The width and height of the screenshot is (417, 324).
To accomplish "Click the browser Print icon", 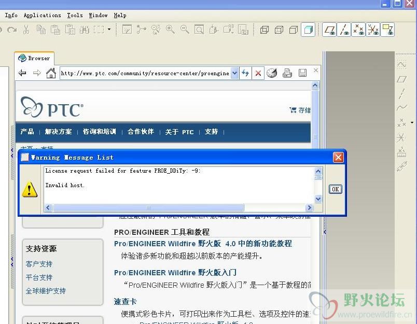I will click(x=287, y=73).
